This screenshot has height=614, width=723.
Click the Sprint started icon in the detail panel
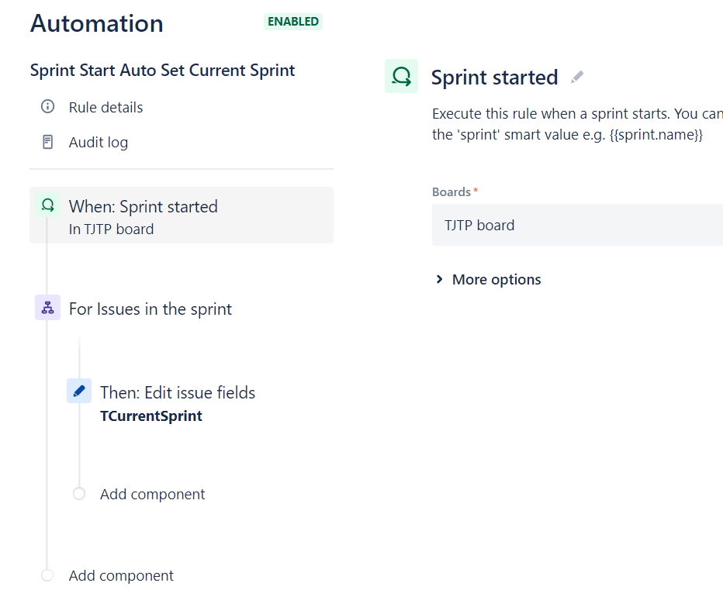(x=401, y=76)
